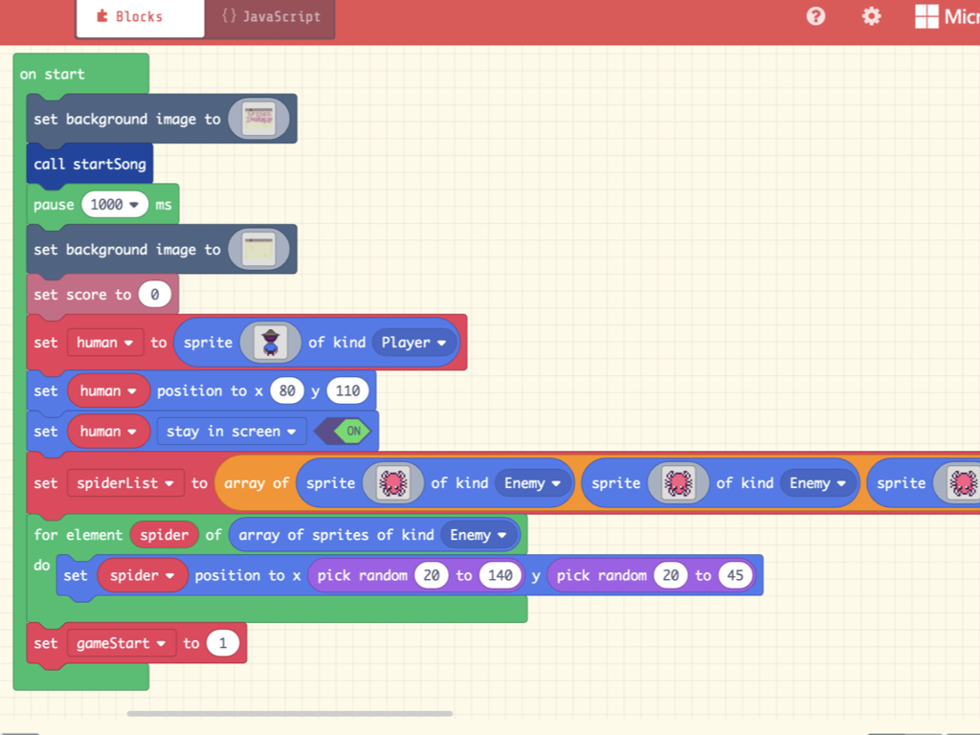Viewport: 980px width, 735px height.
Task: Select the call startSong block
Action: tap(90, 164)
